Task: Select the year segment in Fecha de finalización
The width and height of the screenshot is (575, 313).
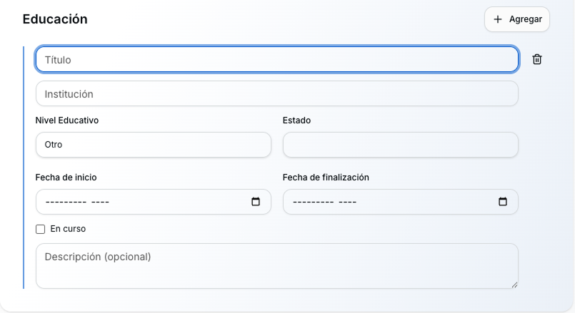Action: 347,202
